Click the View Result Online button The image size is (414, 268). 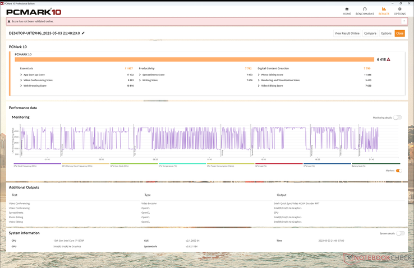pyautogui.click(x=347, y=33)
